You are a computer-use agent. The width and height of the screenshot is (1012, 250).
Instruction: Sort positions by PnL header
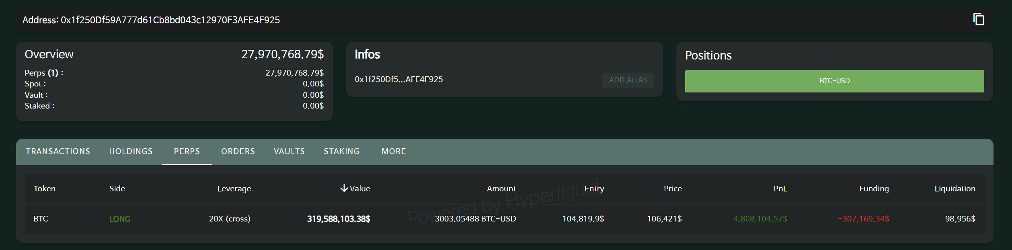point(780,189)
